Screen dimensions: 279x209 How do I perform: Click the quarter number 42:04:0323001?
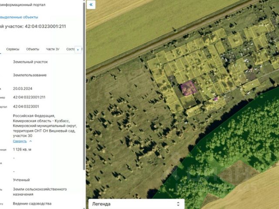click(26, 106)
